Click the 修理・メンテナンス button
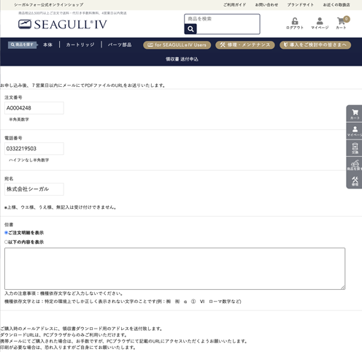The height and width of the screenshot is (352, 362). click(x=245, y=45)
